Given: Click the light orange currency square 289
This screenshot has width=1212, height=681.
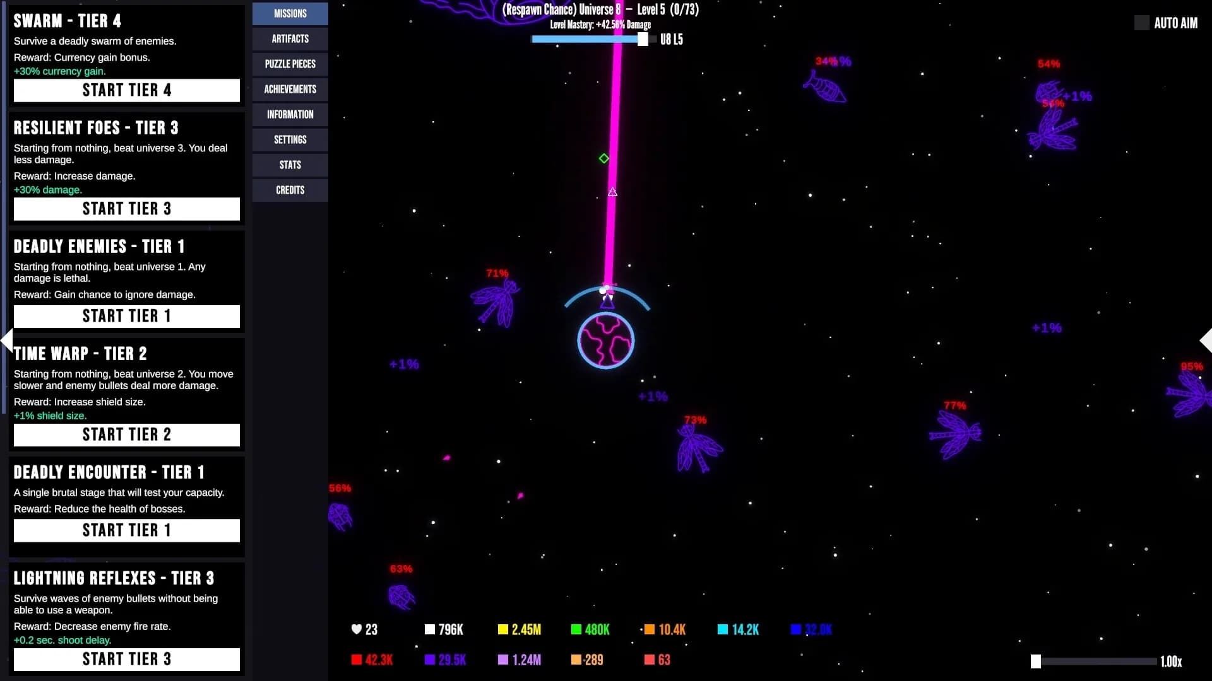Looking at the screenshot, I should (576, 660).
